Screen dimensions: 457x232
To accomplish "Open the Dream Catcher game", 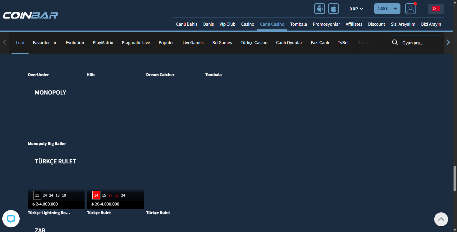I will click(x=160, y=75).
